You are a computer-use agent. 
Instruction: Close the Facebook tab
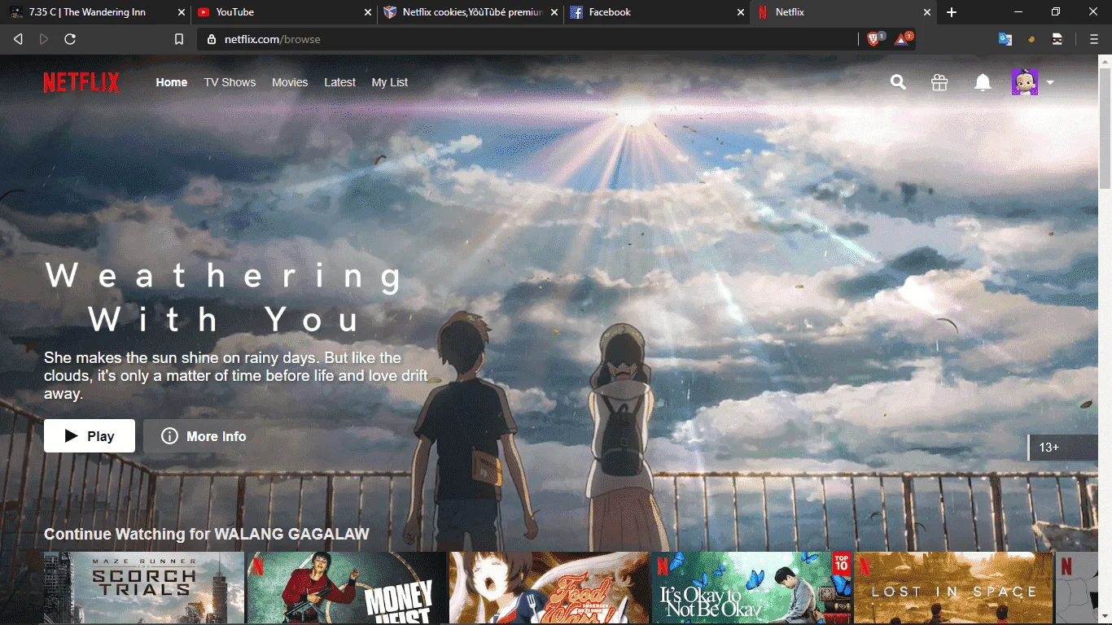(741, 12)
